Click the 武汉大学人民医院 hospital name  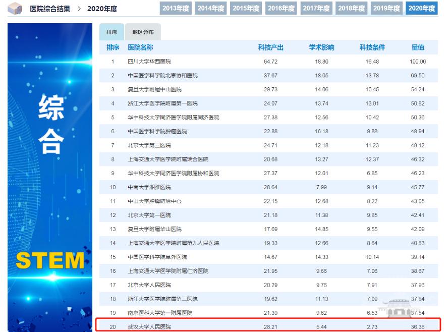tap(149, 327)
